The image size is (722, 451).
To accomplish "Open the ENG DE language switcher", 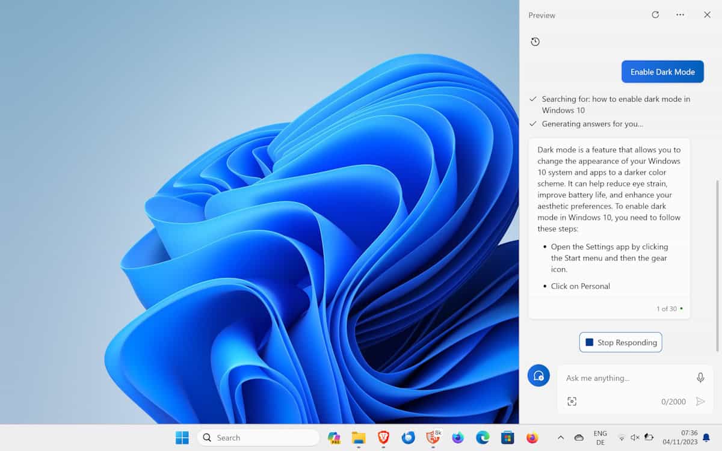I will pyautogui.click(x=600, y=438).
